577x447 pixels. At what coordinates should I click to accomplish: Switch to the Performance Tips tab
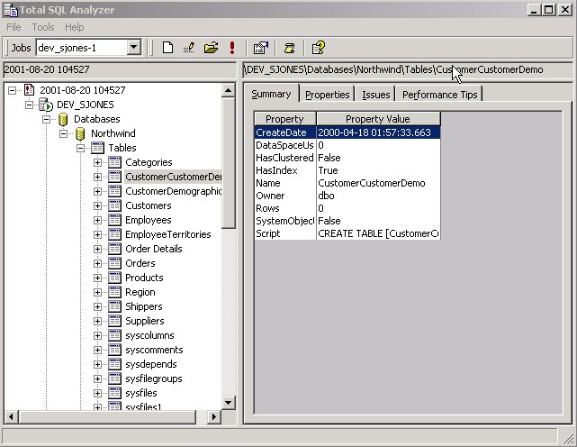(x=441, y=95)
